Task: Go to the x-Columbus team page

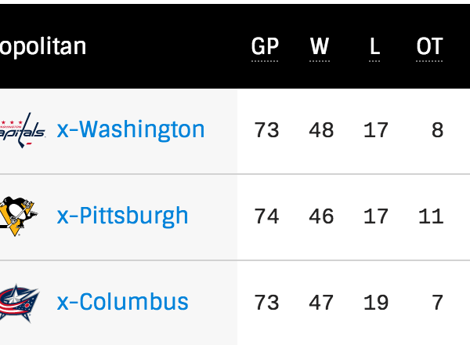Action: 123,302
